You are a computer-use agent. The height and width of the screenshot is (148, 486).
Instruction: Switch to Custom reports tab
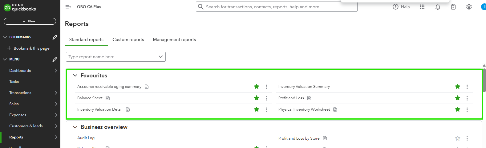point(128,39)
